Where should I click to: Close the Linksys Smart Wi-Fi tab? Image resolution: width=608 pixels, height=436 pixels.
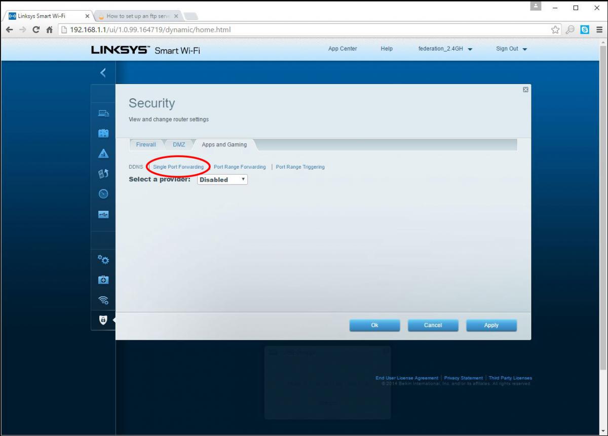pyautogui.click(x=87, y=16)
